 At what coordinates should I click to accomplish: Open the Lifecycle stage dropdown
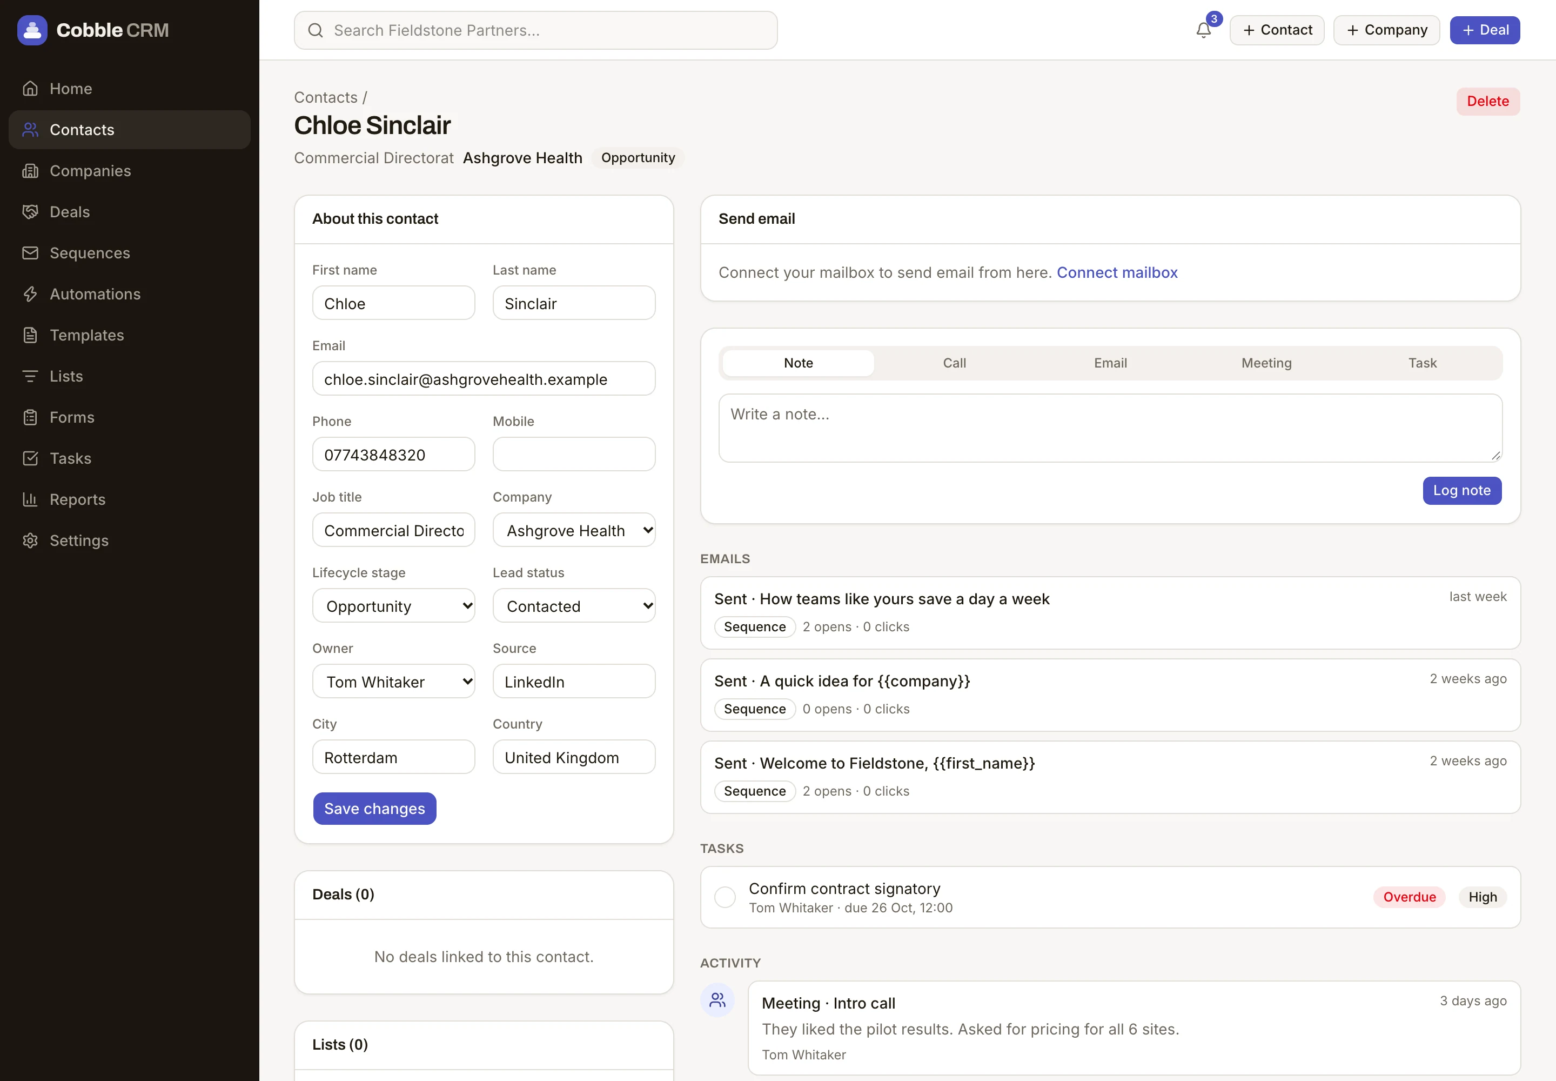click(x=393, y=605)
